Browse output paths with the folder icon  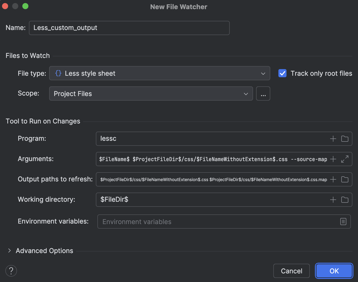pyautogui.click(x=345, y=179)
